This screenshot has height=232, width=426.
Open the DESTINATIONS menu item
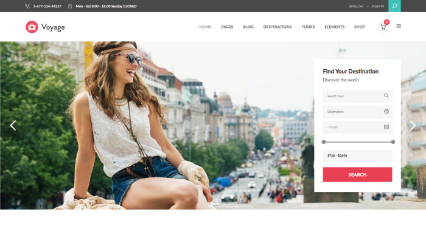coord(278,27)
